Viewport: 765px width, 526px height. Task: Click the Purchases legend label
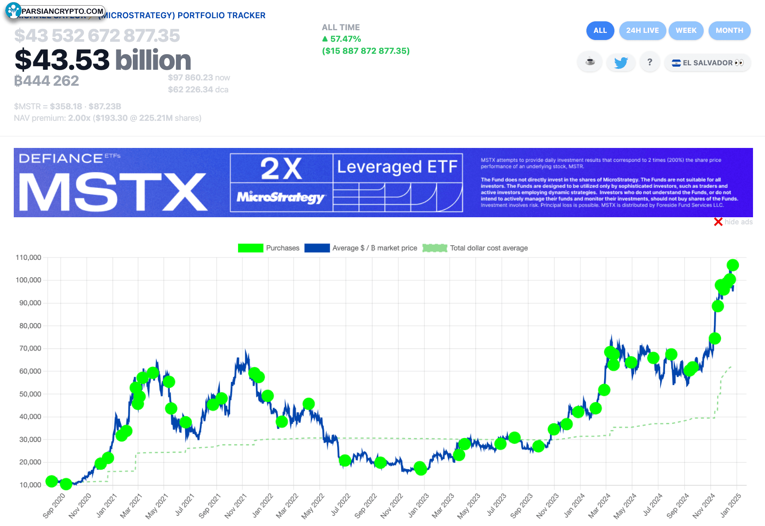click(283, 248)
